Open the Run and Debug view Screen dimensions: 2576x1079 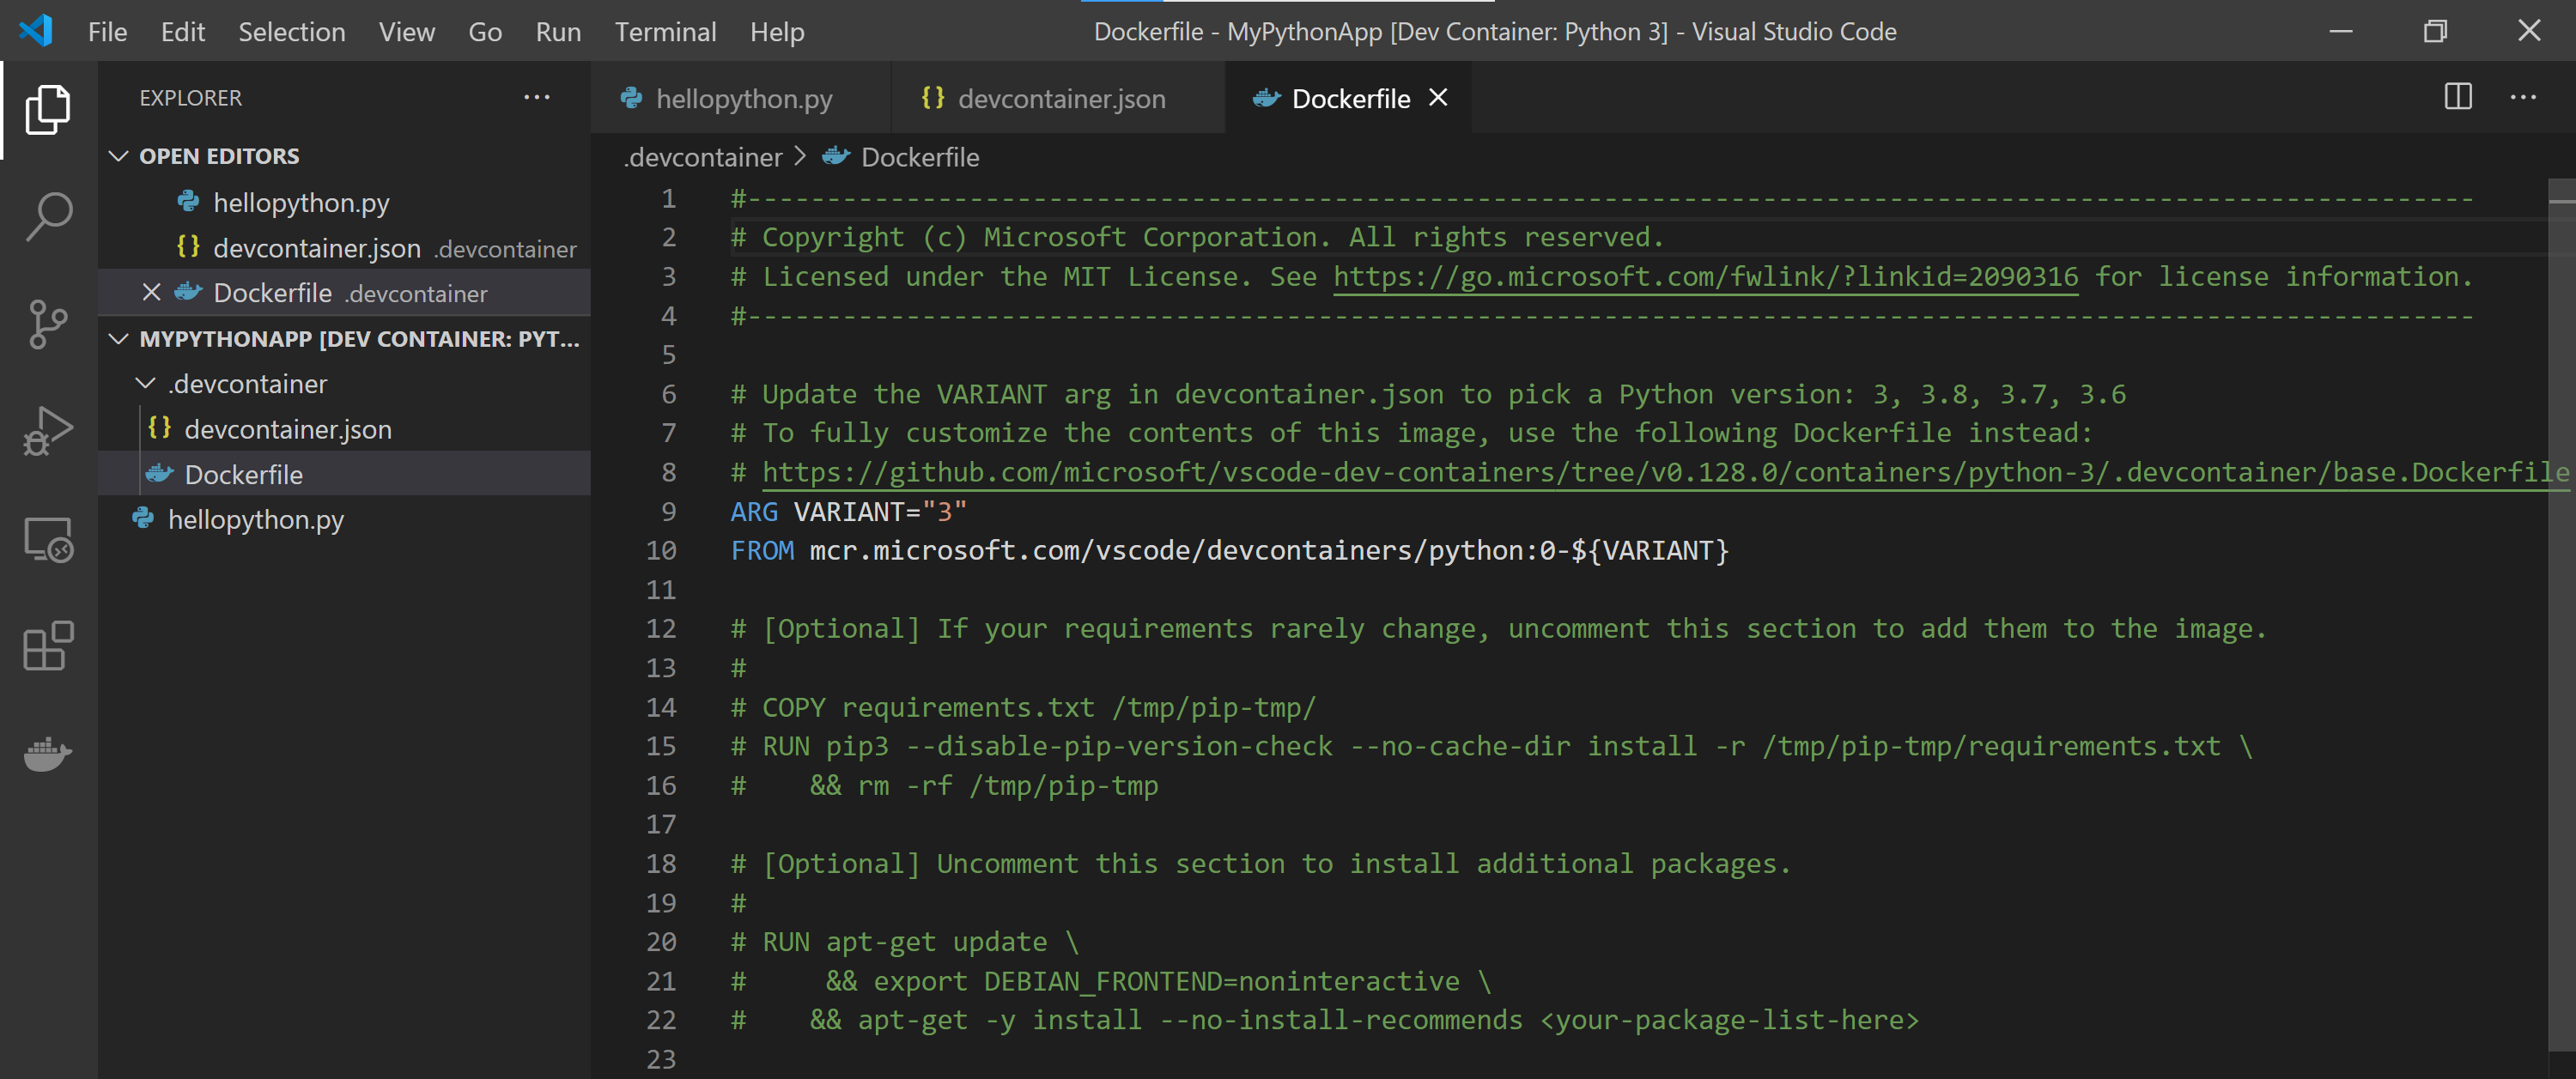[47, 430]
